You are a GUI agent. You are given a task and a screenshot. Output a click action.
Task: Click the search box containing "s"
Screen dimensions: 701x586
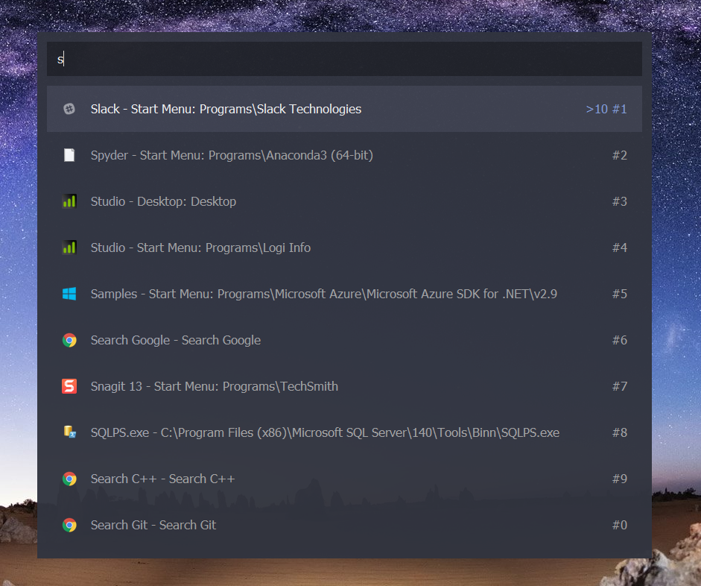(x=344, y=59)
